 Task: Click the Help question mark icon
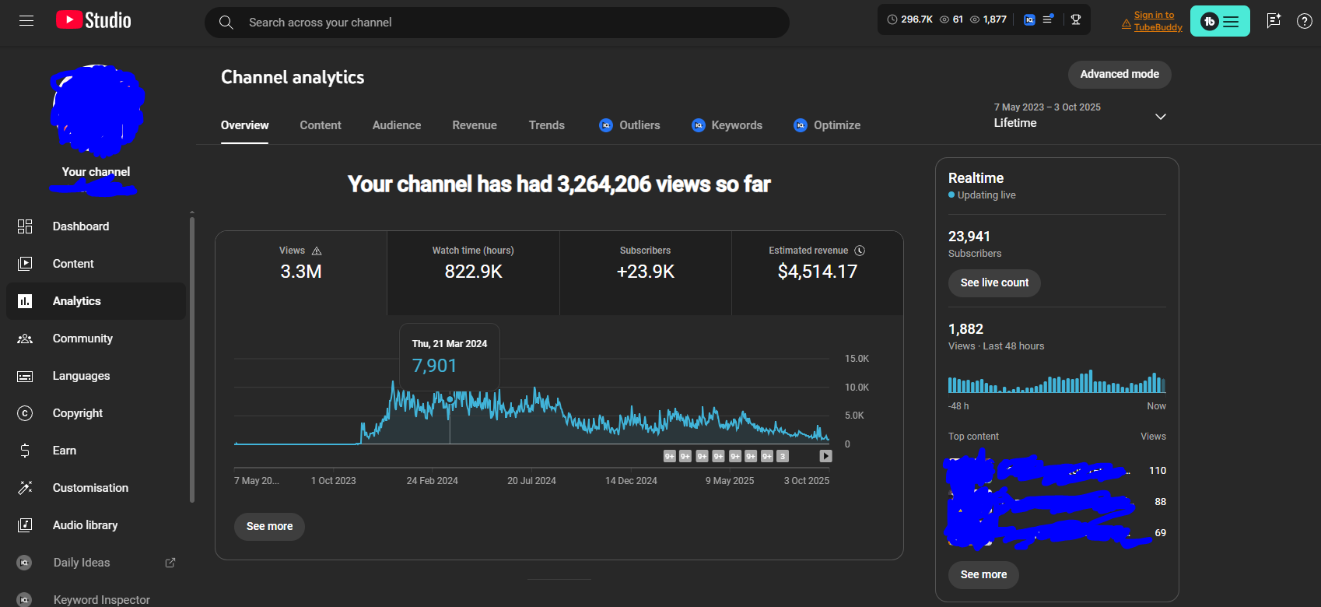(x=1305, y=21)
